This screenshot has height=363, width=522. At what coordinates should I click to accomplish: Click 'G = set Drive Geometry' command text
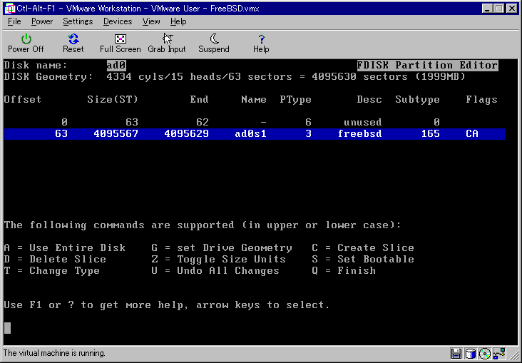click(222, 247)
